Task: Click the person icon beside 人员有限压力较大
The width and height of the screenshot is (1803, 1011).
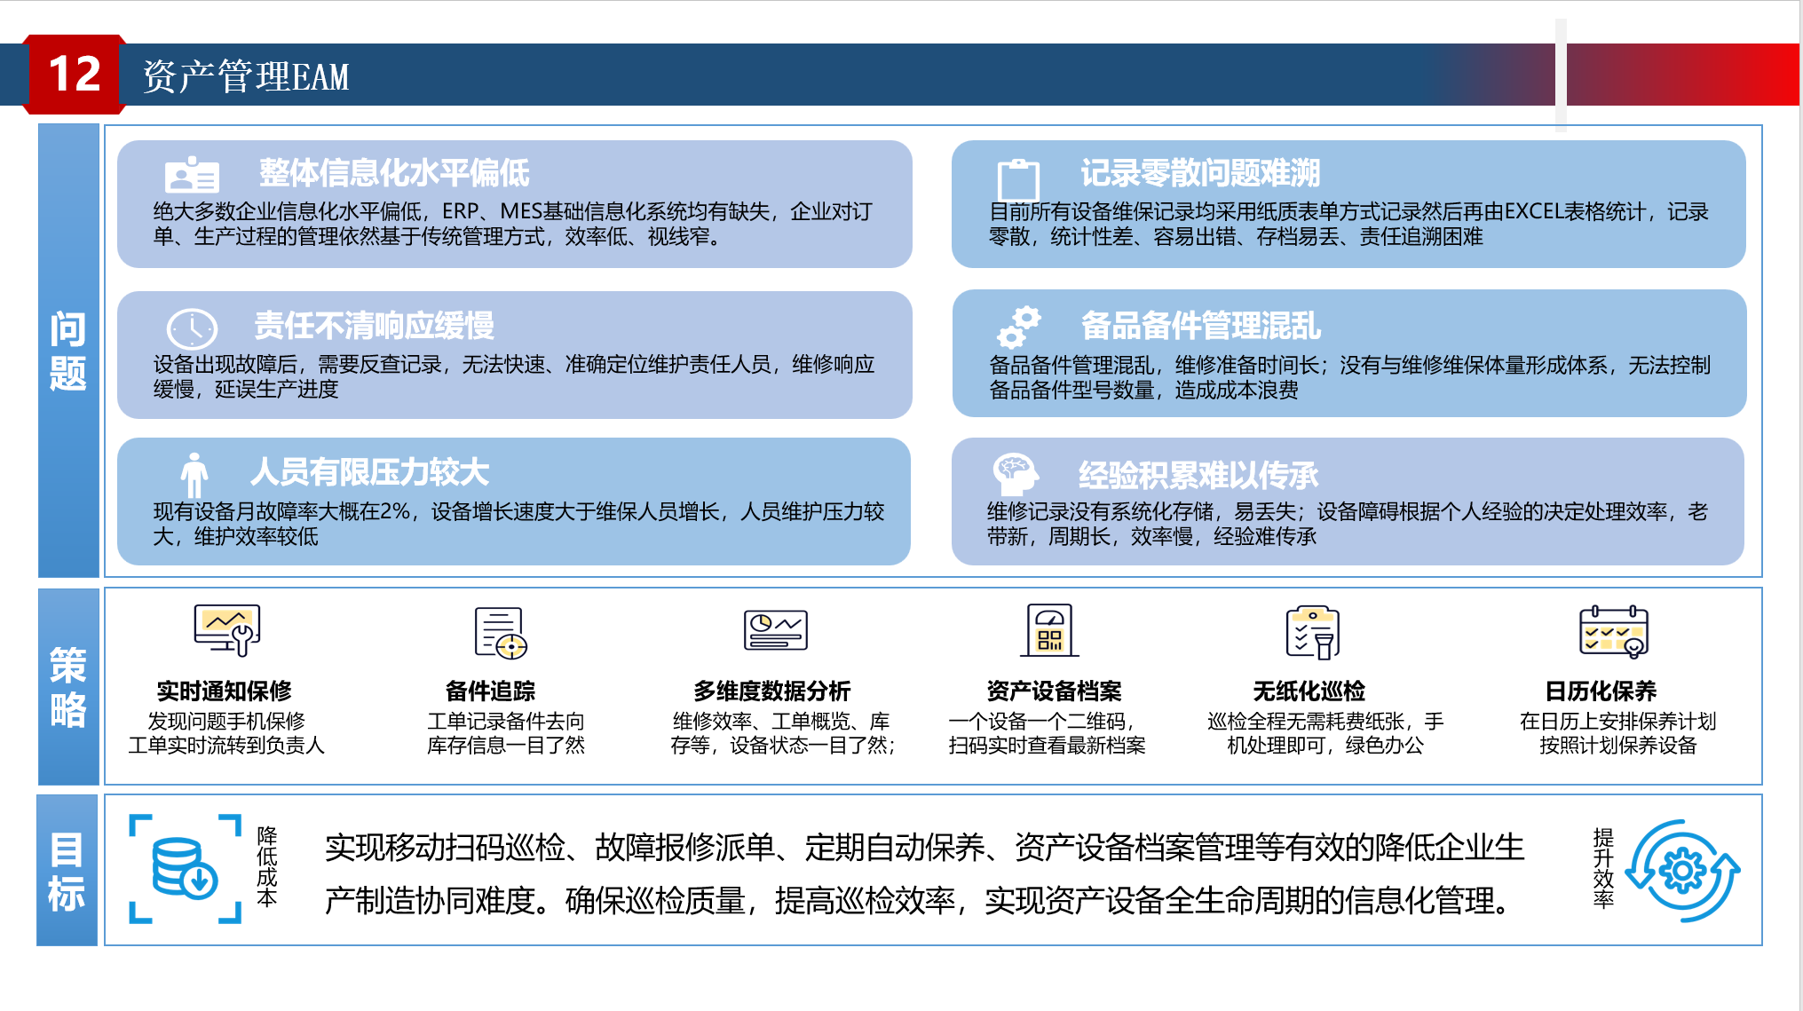Action: (194, 474)
